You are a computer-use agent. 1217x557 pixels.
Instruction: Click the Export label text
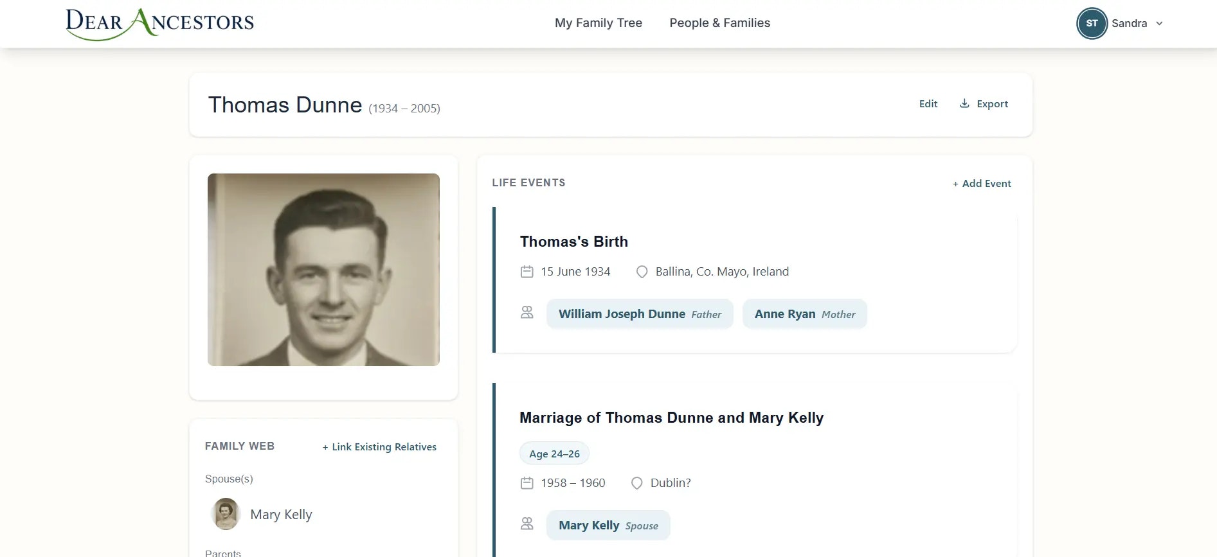pyautogui.click(x=992, y=103)
